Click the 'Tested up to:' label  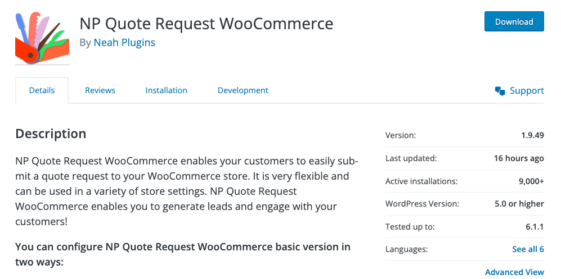(x=410, y=227)
